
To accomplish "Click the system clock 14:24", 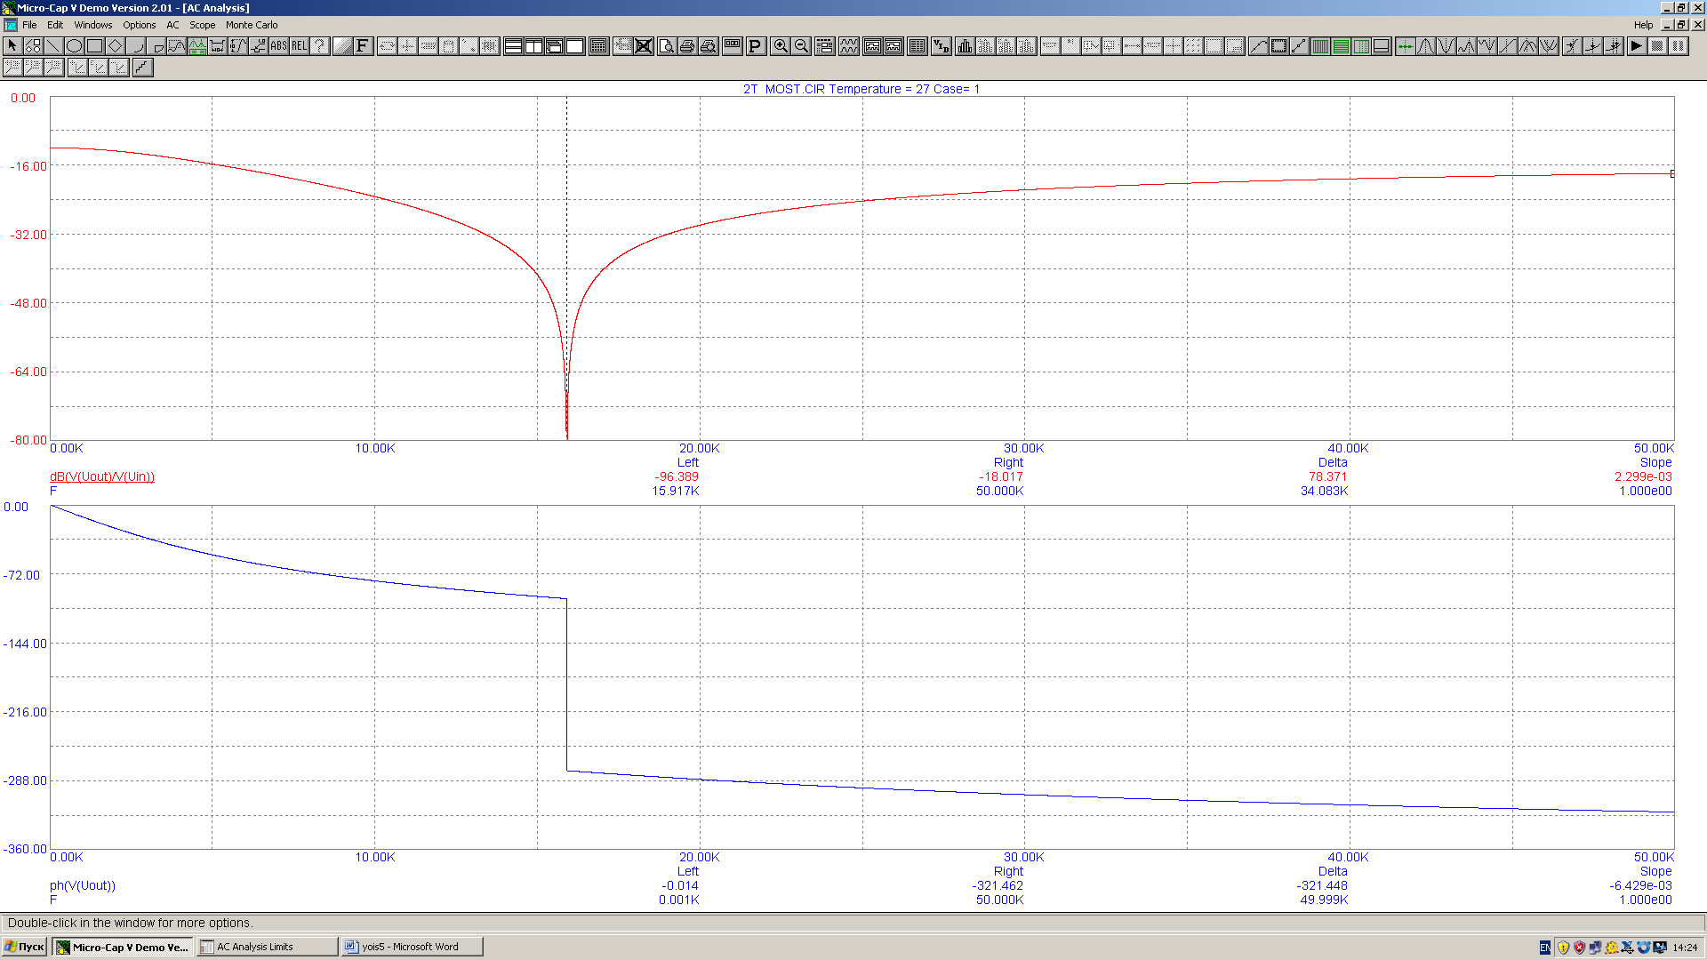I will click(1685, 948).
